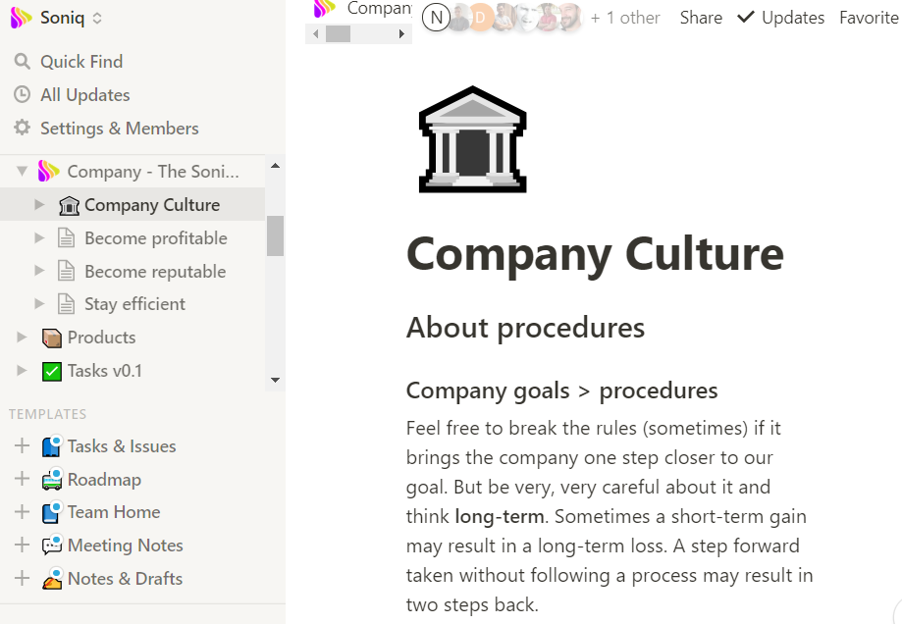Click the Tasks v0.1 green checkmark icon
Screen dimensions: 902x624
pyautogui.click(x=52, y=371)
